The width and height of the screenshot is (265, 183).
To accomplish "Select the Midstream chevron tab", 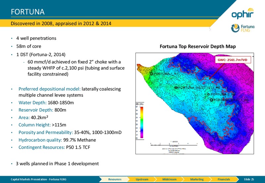I will 169,179.
